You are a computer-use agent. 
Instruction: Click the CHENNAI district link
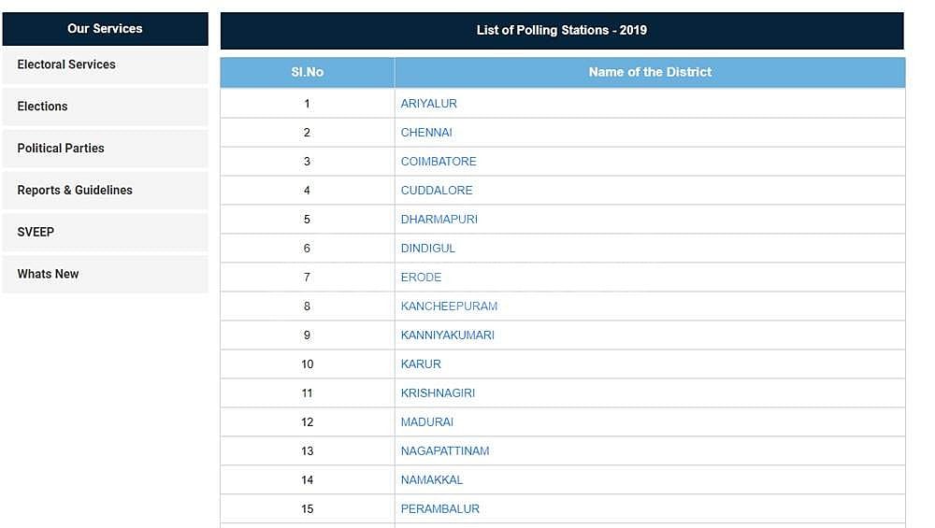(426, 133)
